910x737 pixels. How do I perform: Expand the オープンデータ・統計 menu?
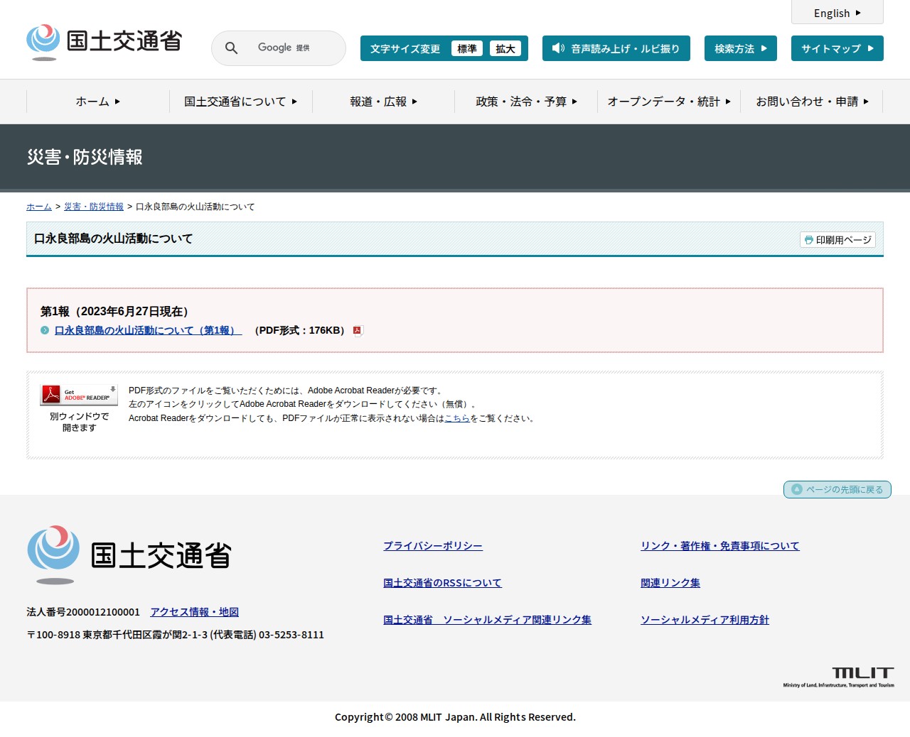pyautogui.click(x=668, y=102)
